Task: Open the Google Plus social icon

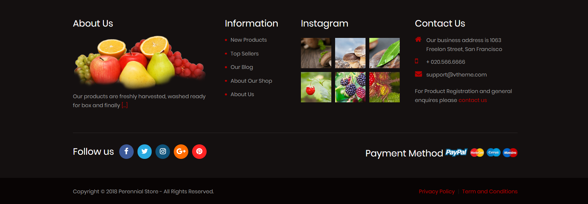Action: pyautogui.click(x=181, y=152)
